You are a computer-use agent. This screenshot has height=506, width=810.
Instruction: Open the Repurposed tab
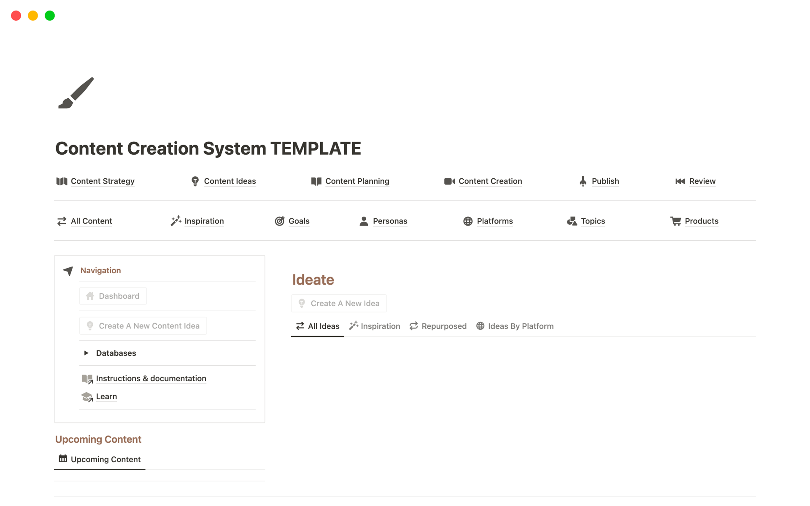point(438,326)
